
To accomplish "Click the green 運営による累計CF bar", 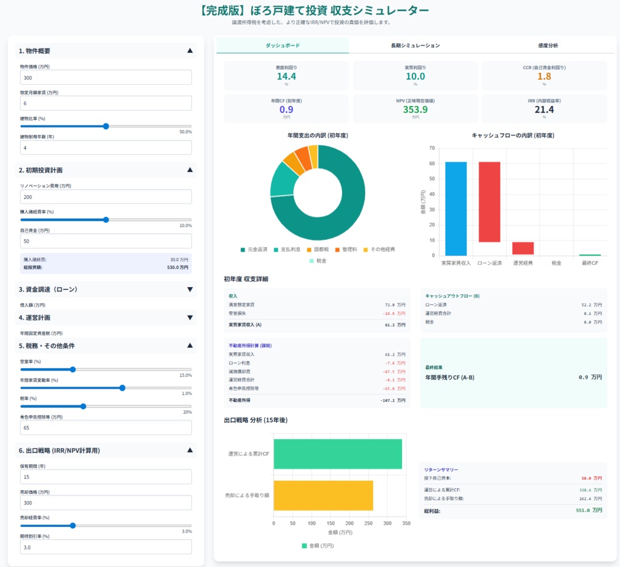I will pos(338,454).
